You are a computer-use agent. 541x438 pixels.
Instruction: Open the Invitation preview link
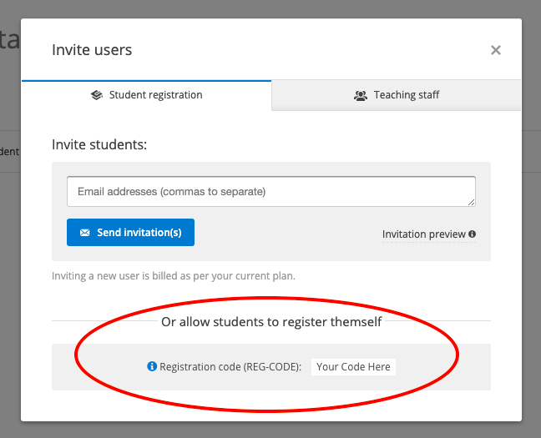pyautogui.click(x=423, y=234)
